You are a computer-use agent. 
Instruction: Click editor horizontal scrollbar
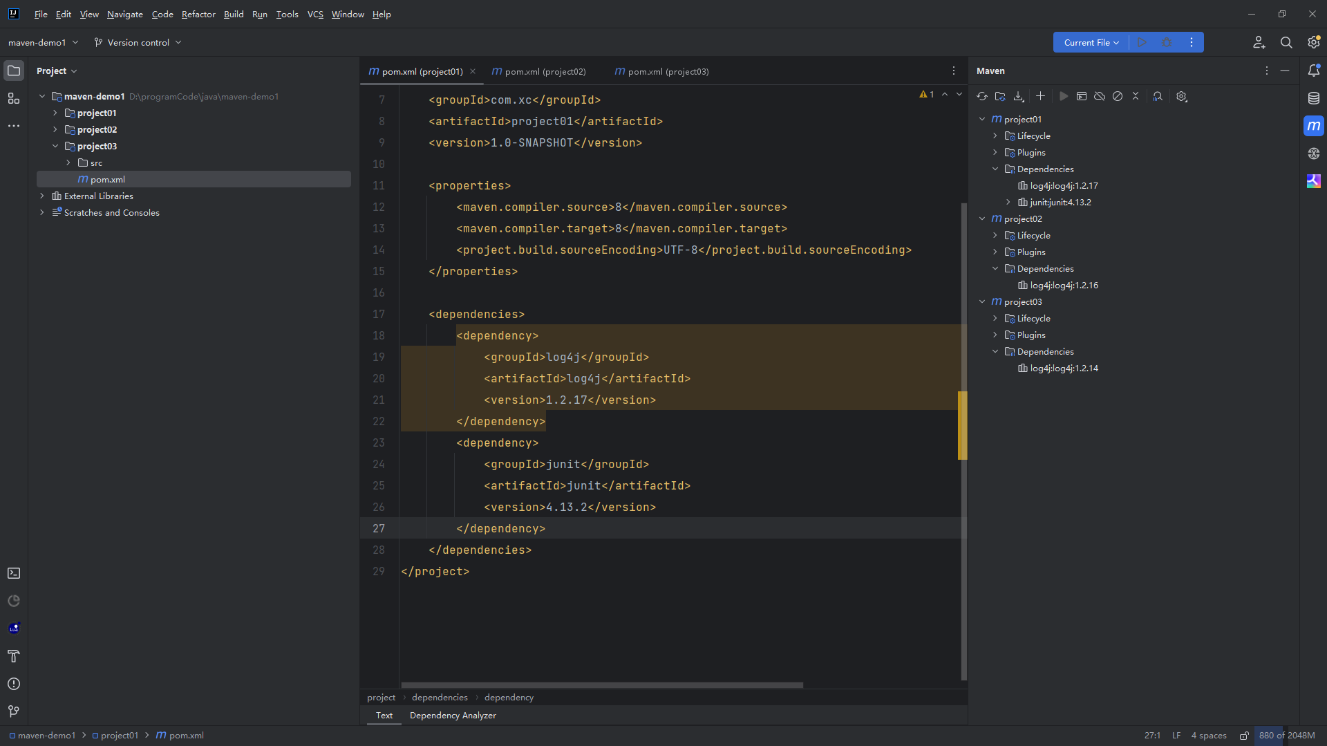pyautogui.click(x=602, y=685)
